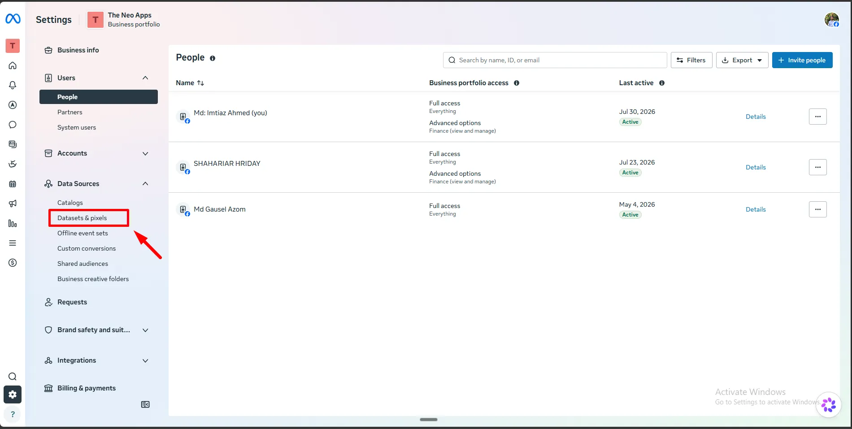Collapse sidebar with the panel toggle icon

click(145, 404)
